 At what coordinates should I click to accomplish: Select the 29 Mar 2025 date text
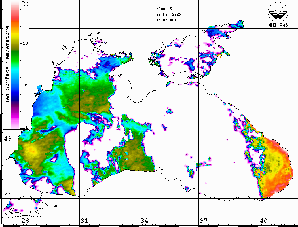[169, 14]
